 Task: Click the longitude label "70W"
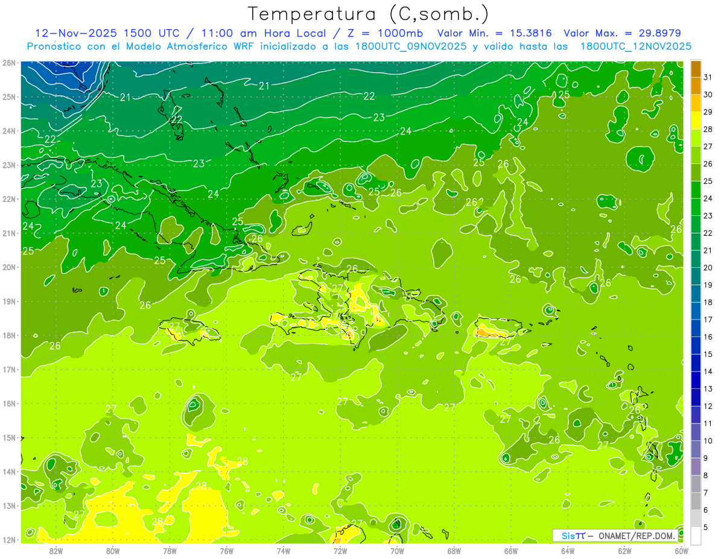click(x=397, y=550)
